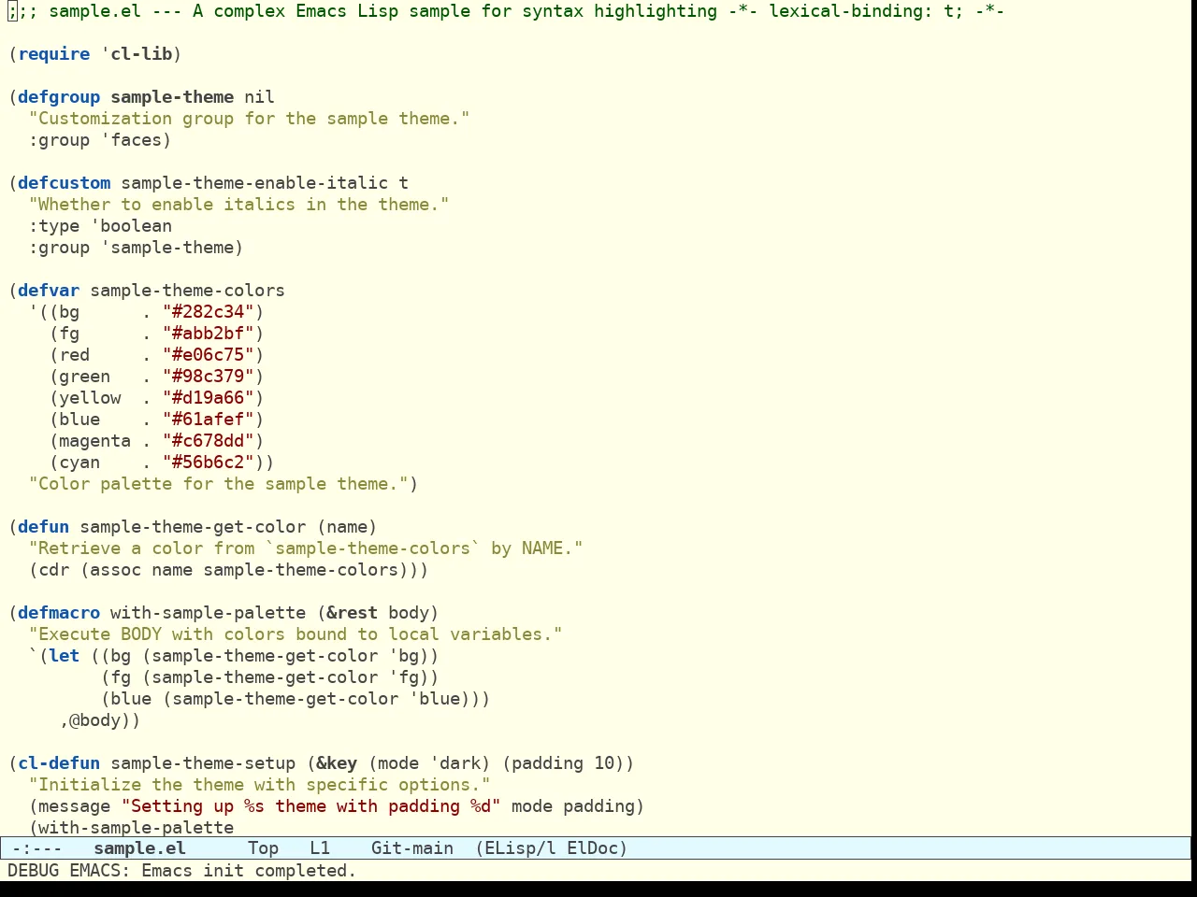Viewport: 1197px width, 897px height.
Task: Click 'sample-theme-get-color' function name in defun line
Action: [x=193, y=527]
